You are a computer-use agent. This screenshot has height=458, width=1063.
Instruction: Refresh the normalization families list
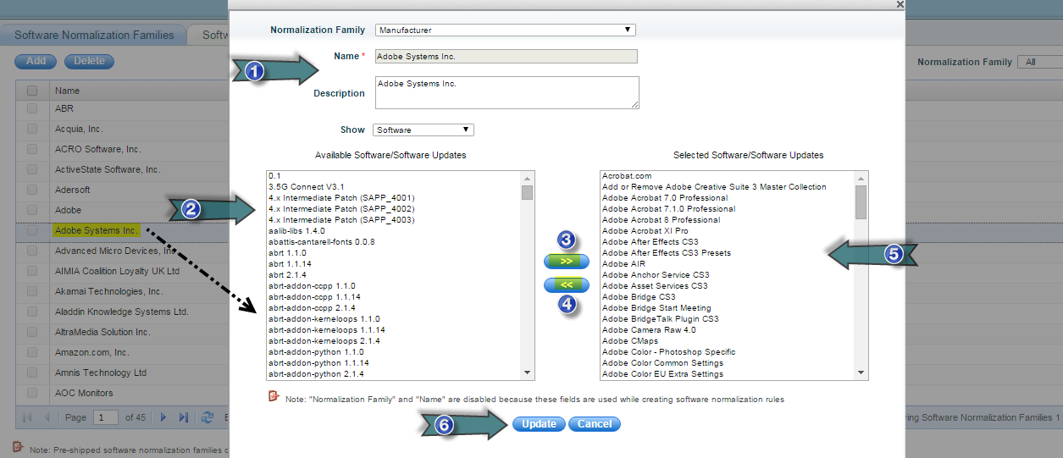(207, 417)
